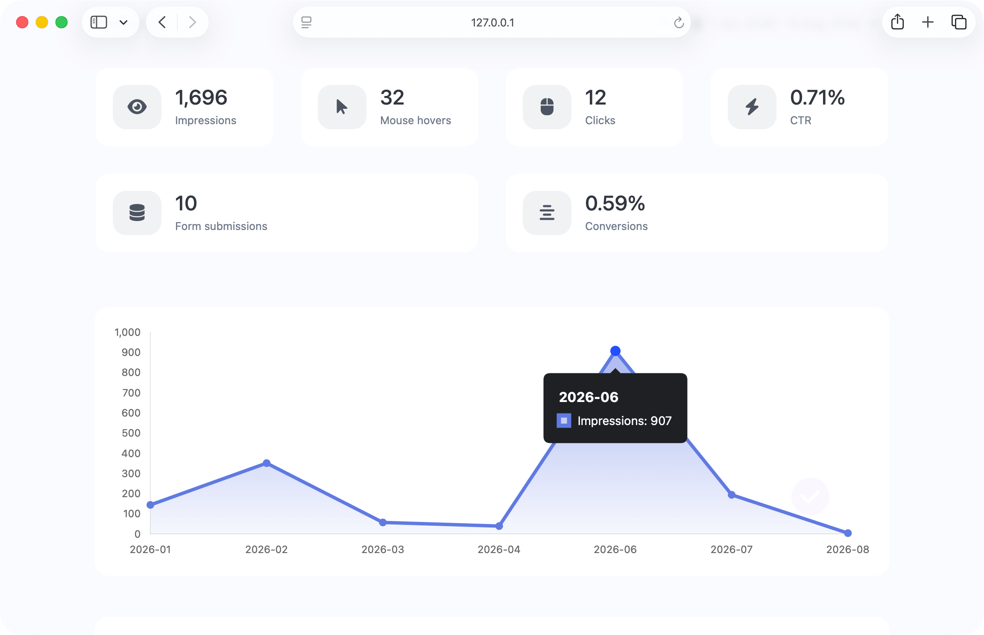The height and width of the screenshot is (635, 984).
Task: Click the 2026-06 tooltip heading
Action: [x=589, y=397]
